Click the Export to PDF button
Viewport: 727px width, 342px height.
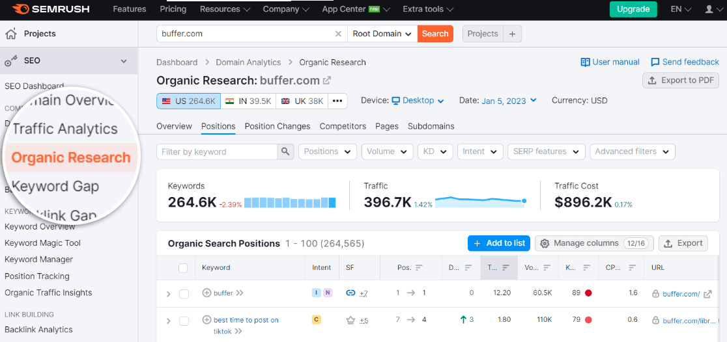coord(681,81)
